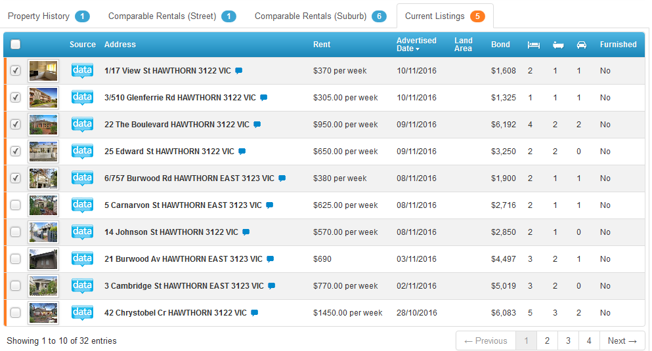Click the data source icon for 14 Johnson St
652x351 pixels.
(82, 232)
